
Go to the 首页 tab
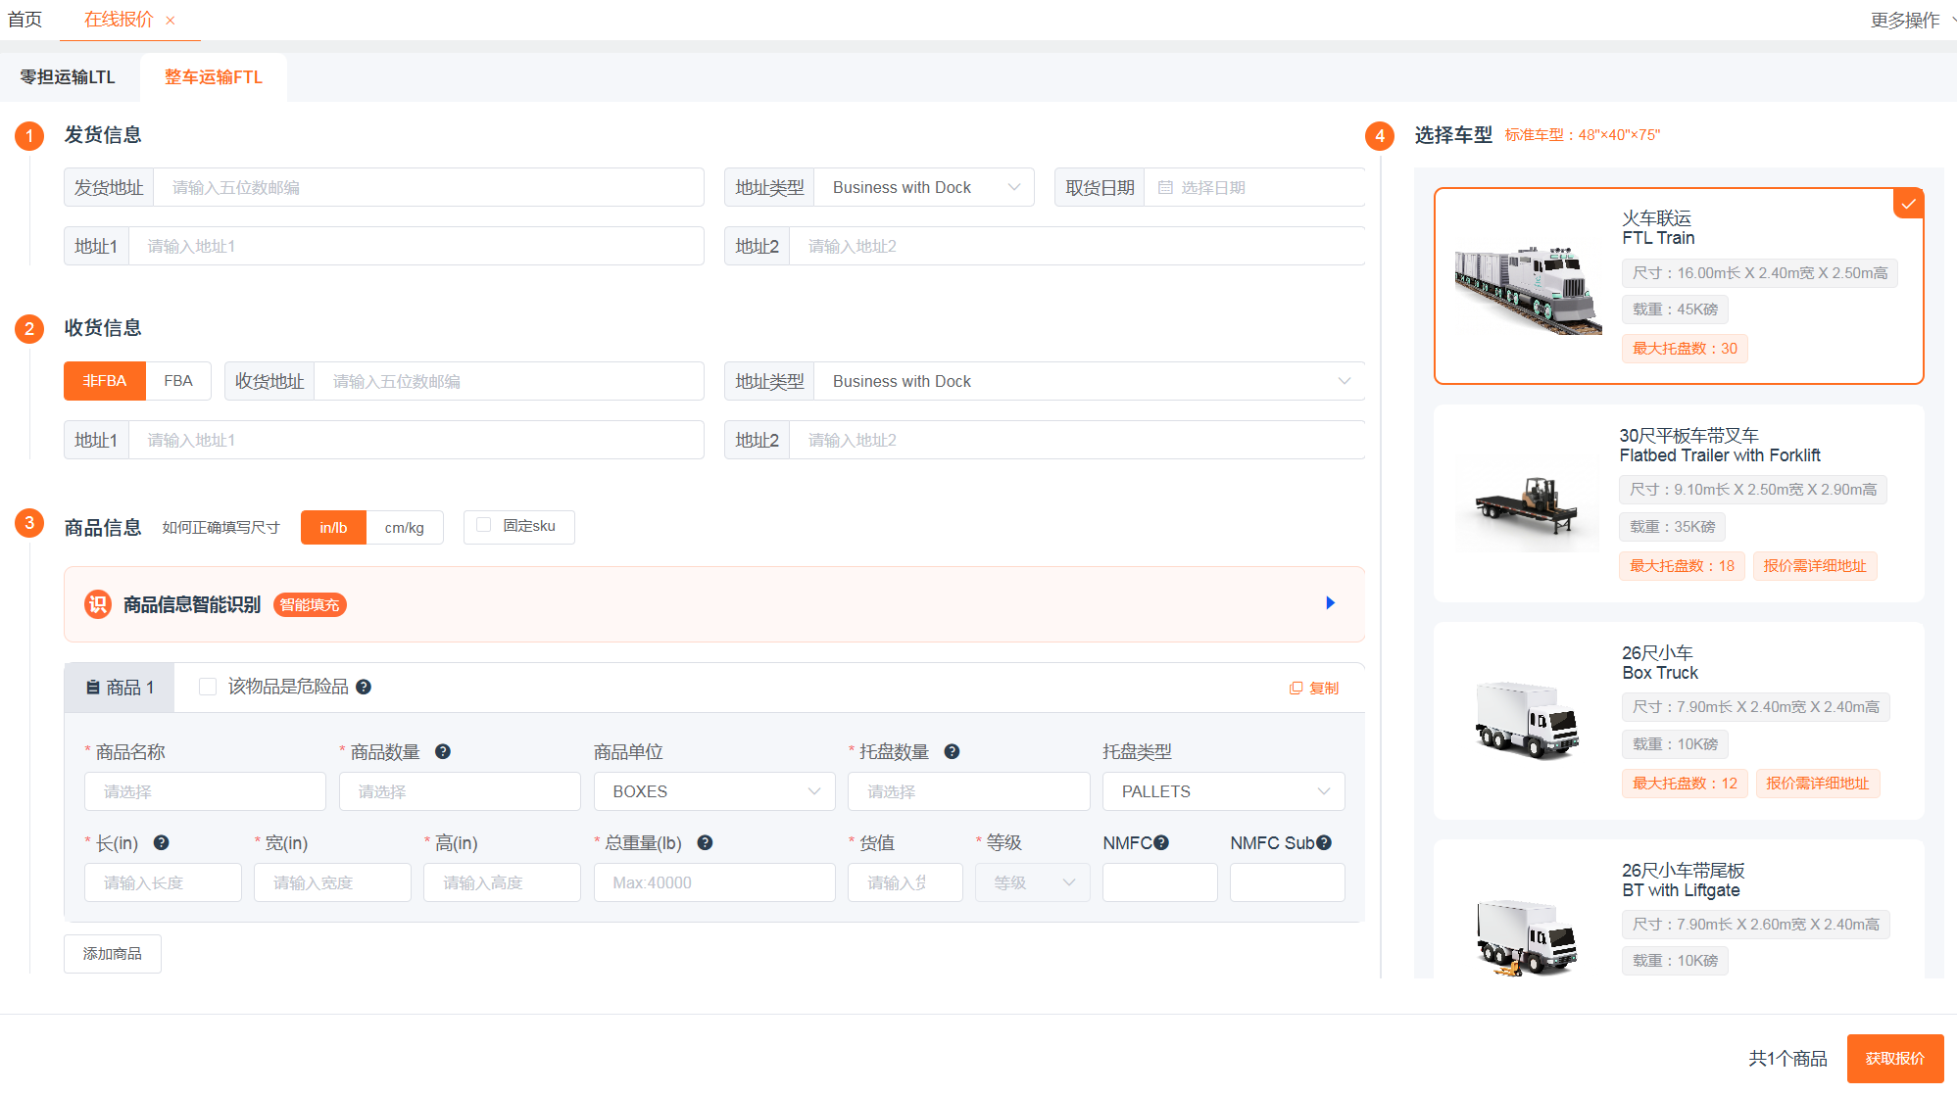tap(24, 20)
